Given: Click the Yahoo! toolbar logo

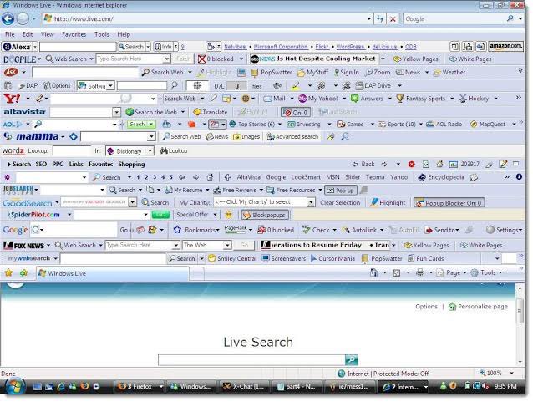Looking at the screenshot, I should pos(12,99).
